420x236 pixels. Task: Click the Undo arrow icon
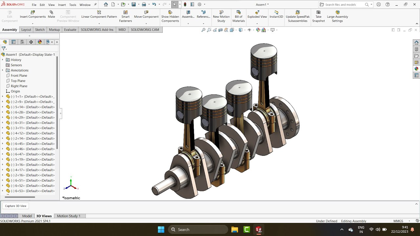[x=154, y=5]
